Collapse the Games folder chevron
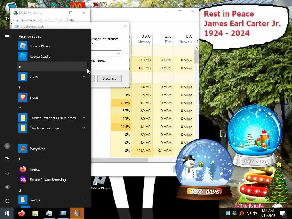The width and height of the screenshot is (292, 219). (84, 200)
